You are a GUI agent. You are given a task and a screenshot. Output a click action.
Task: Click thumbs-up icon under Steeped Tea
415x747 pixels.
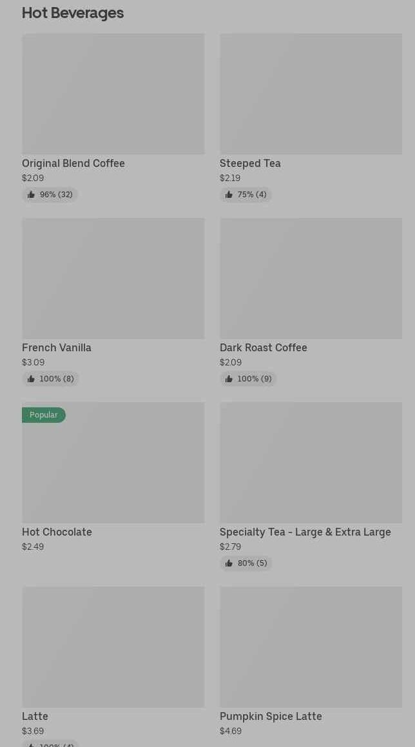tap(229, 195)
